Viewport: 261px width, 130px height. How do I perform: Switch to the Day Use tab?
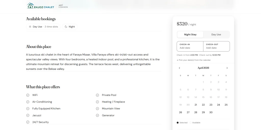216,35
